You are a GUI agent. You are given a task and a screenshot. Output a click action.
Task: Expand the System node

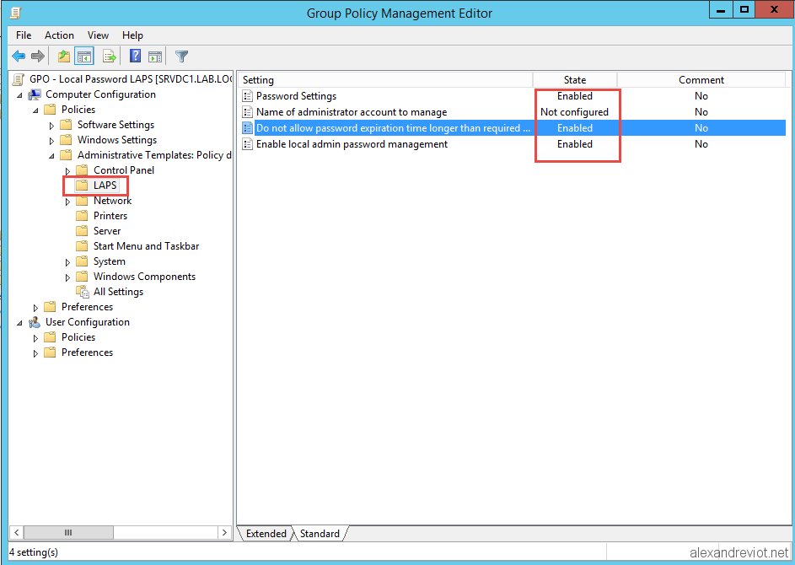coord(67,262)
